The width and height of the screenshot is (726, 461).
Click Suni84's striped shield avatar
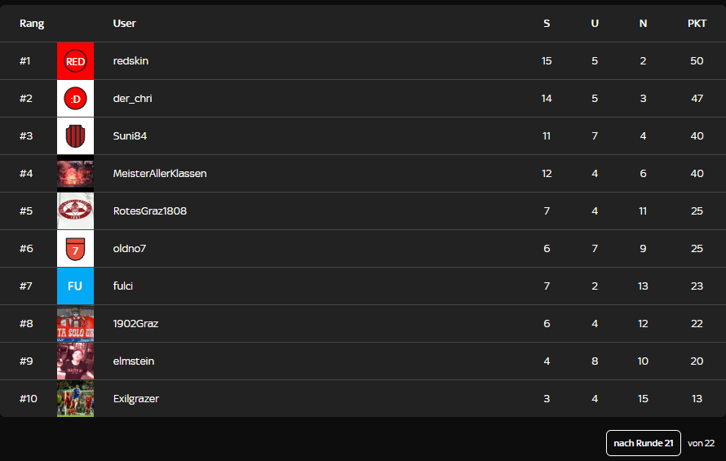click(75, 136)
